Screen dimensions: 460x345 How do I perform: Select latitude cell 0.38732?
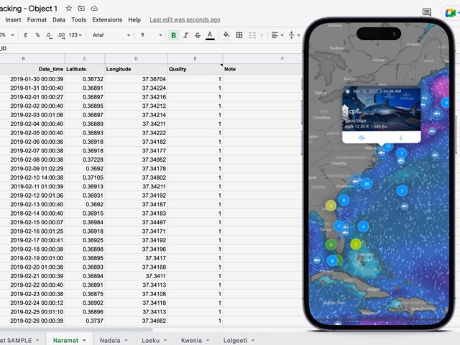pos(85,79)
